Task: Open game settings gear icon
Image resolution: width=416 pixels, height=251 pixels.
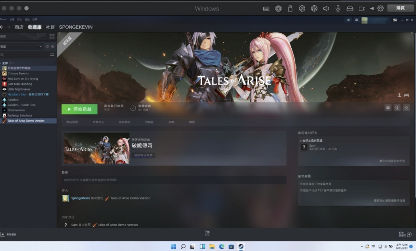Action: click(x=388, y=108)
